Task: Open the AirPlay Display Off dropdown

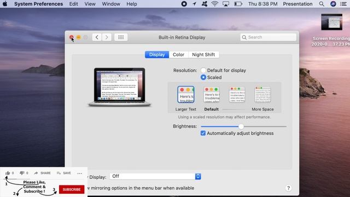Action: tap(155, 176)
